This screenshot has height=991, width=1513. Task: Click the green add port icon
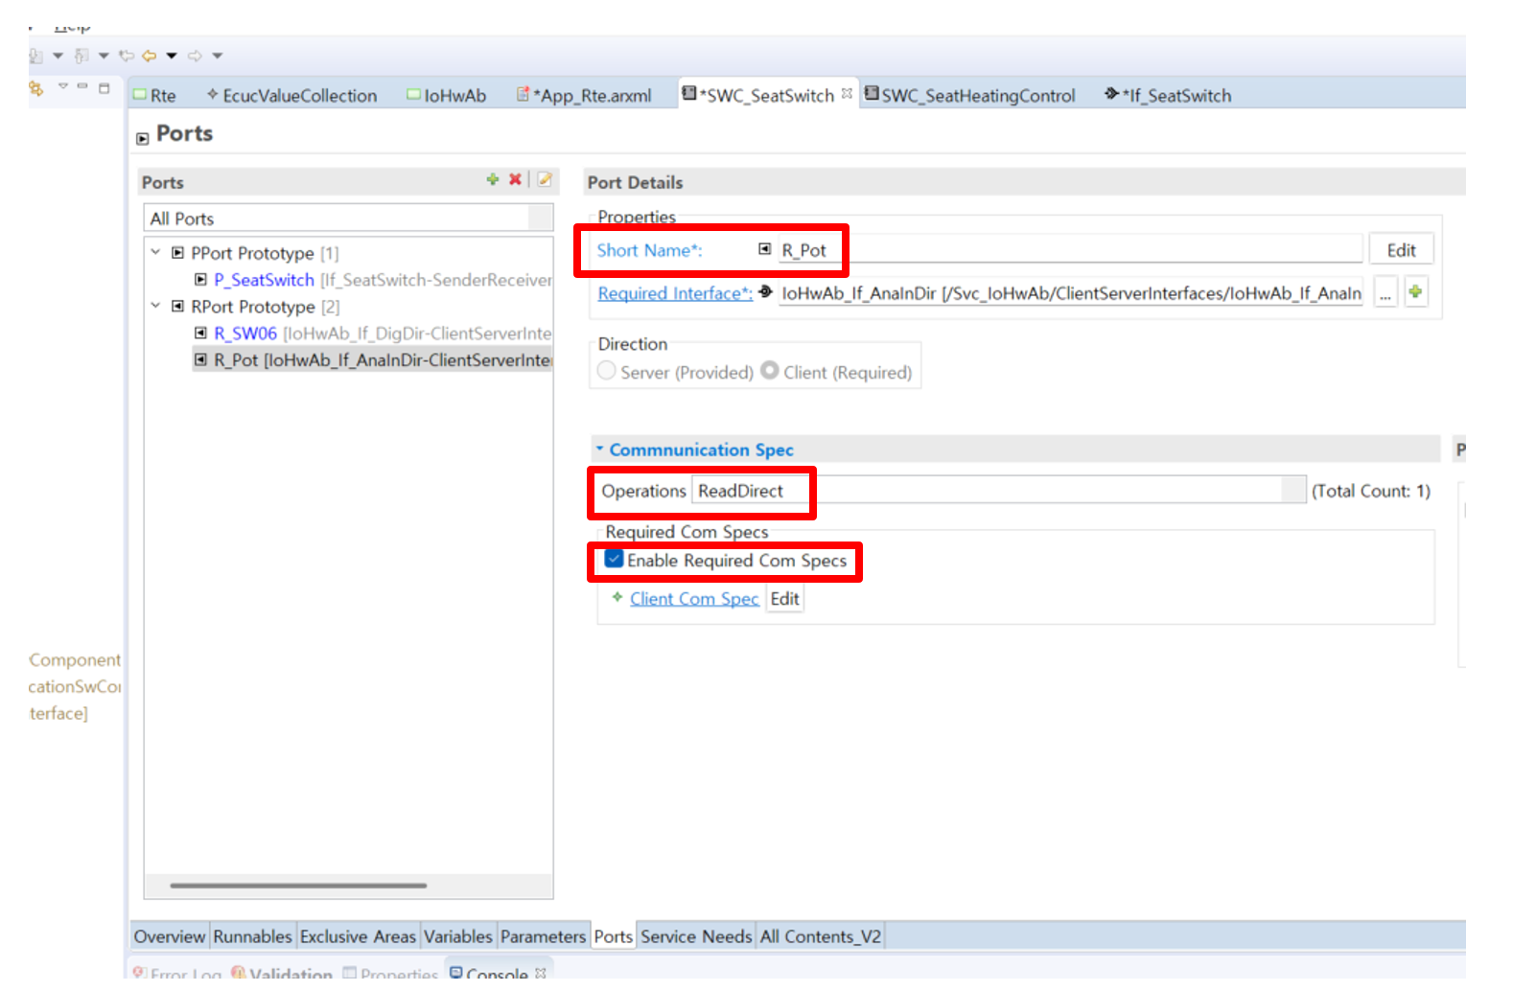click(x=492, y=179)
